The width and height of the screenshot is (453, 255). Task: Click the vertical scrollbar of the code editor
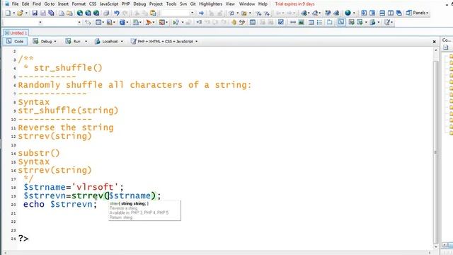point(436,152)
